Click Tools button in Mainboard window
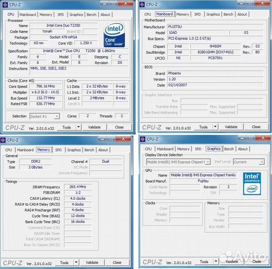 point(203,127)
